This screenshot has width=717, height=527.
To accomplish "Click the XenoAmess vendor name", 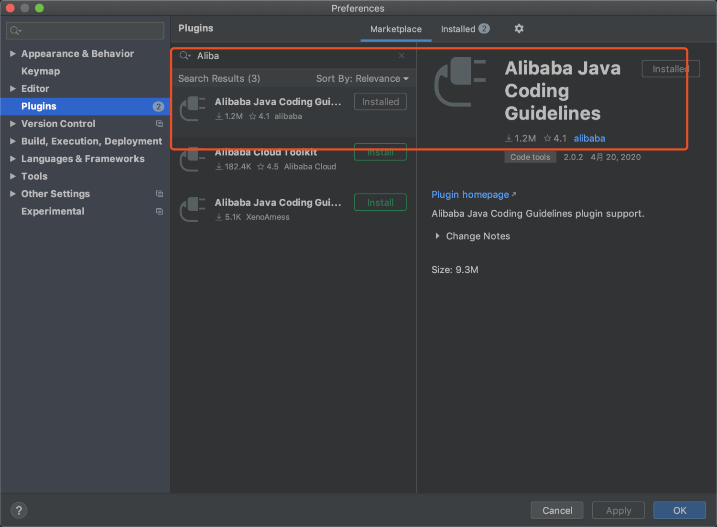I will coord(268,217).
